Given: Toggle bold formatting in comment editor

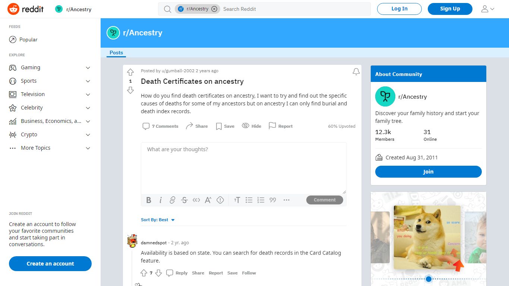Looking at the screenshot, I should point(149,200).
